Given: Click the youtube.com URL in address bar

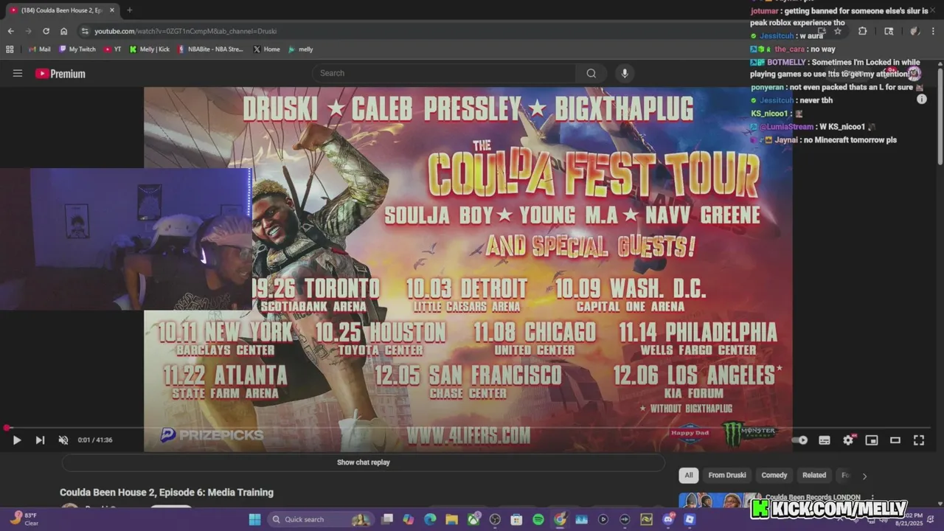Looking at the screenshot, I should pos(185,31).
